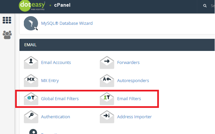Click the Autoresponders envelope icon

[107, 80]
